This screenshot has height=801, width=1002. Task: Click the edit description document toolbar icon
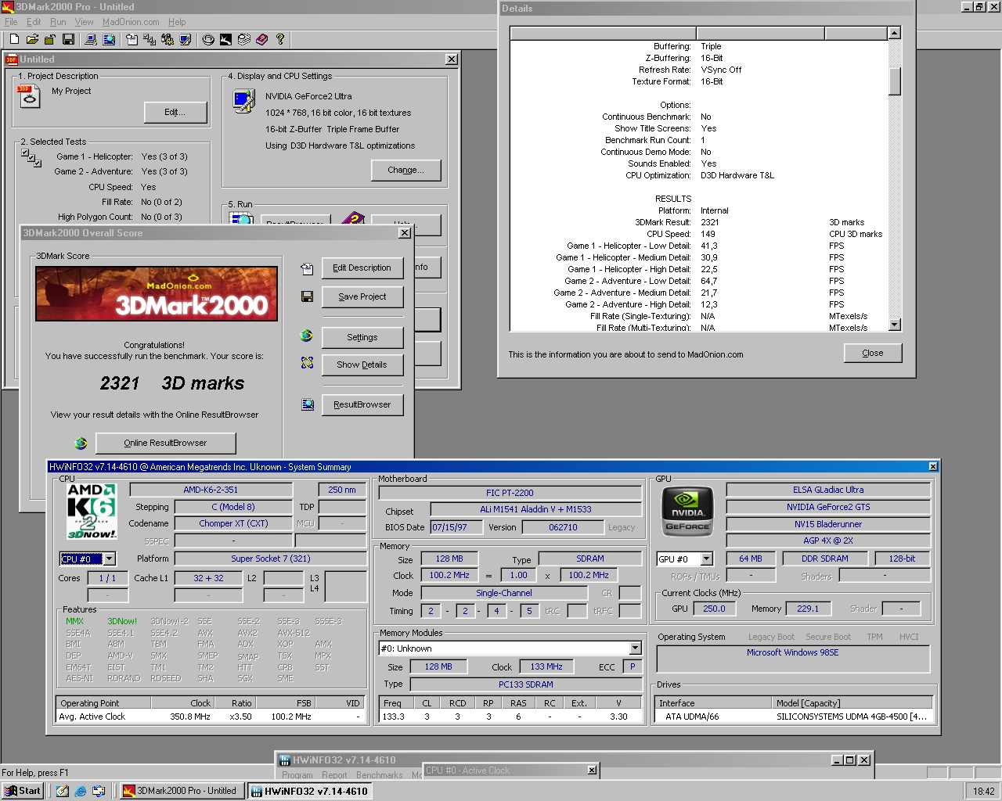pyautogui.click(x=132, y=39)
